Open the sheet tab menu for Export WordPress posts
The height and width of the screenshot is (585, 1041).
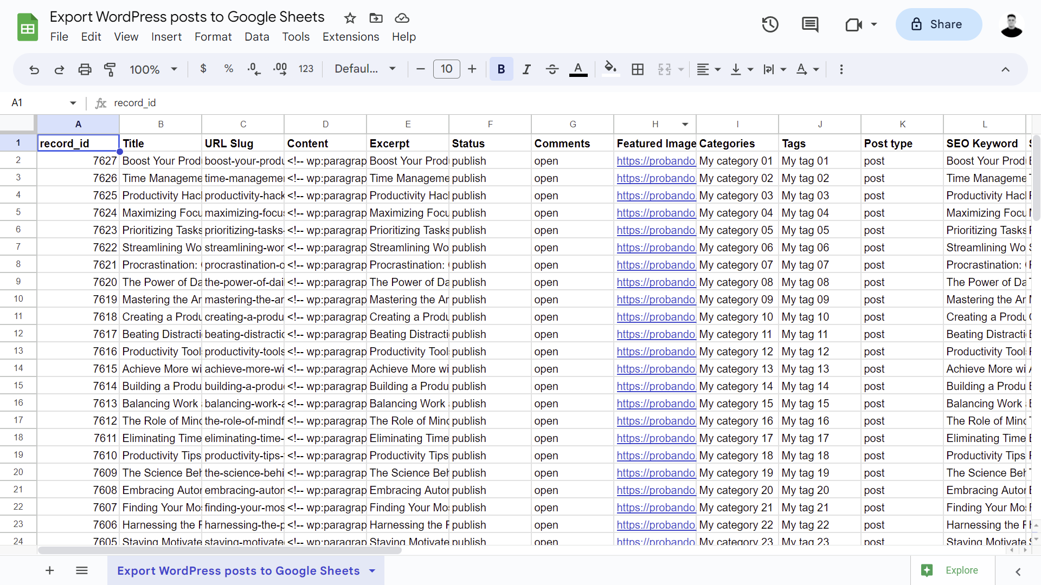tap(372, 570)
